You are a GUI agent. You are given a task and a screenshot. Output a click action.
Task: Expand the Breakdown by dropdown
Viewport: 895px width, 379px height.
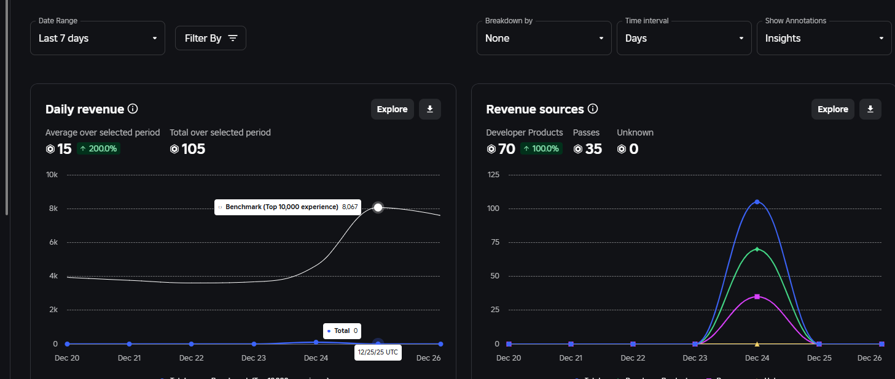click(544, 38)
